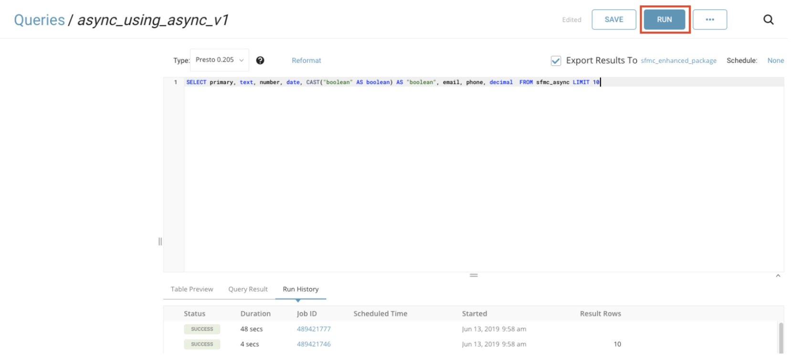791x357 pixels.
Task: Open job ID 489421777
Action: click(x=314, y=329)
